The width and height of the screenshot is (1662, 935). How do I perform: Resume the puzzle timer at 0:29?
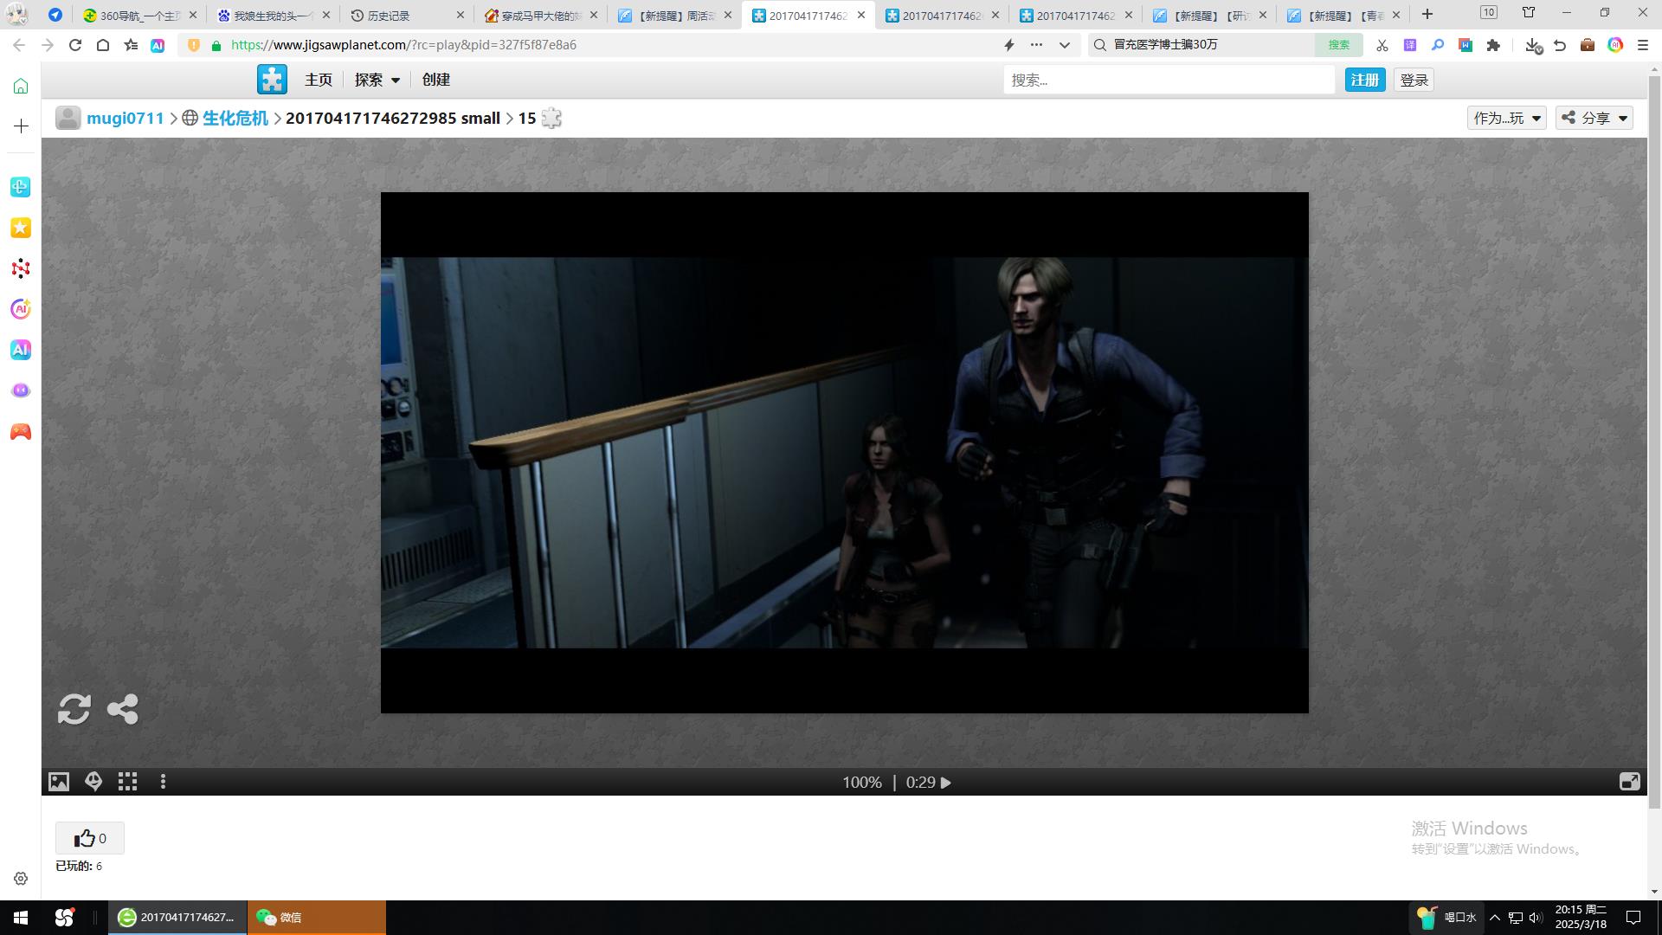point(946,783)
